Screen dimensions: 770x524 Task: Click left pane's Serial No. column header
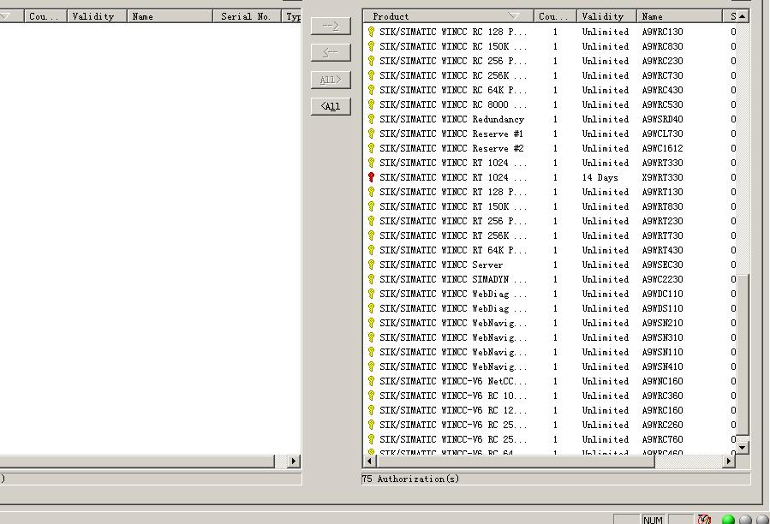click(248, 16)
